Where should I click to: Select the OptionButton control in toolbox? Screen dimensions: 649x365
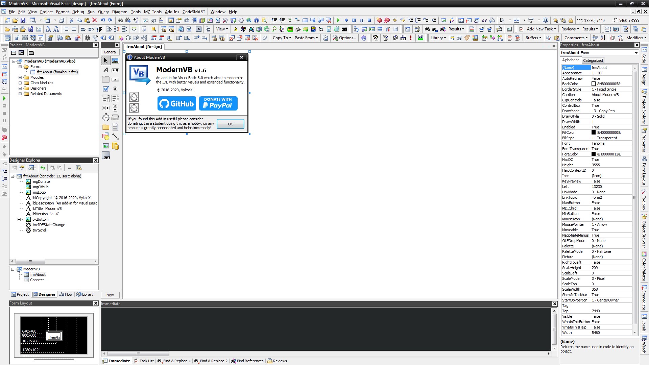(115, 89)
